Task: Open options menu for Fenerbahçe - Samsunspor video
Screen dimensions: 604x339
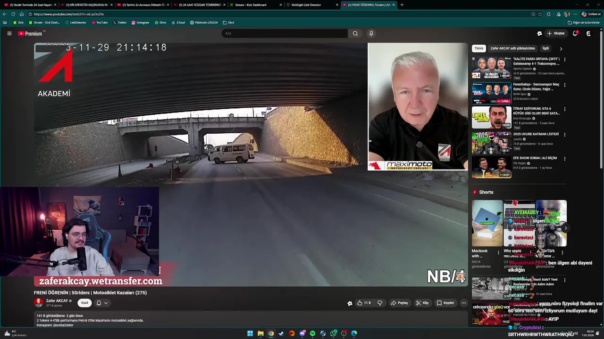Action: pos(564,85)
